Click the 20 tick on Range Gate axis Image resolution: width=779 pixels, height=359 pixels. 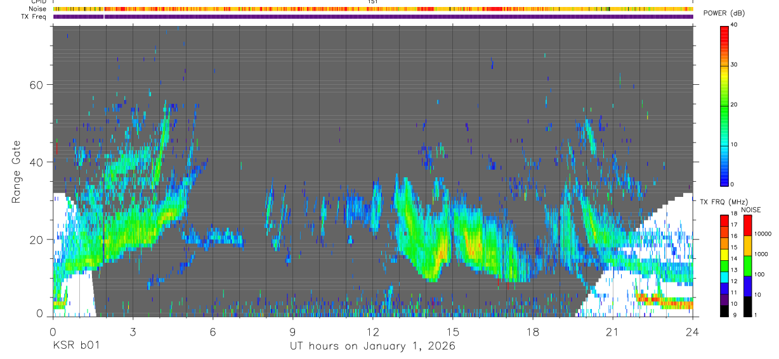[x=38, y=239]
